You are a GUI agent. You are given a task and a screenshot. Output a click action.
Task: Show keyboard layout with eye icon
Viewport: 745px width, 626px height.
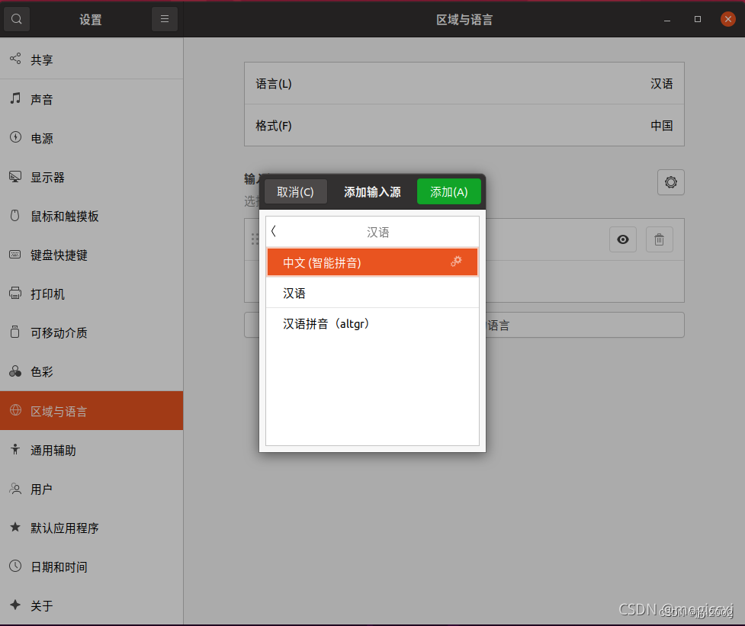622,239
